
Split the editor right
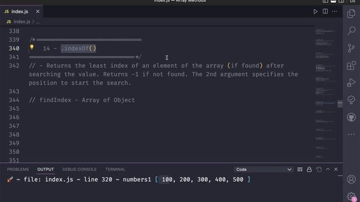(x=325, y=11)
